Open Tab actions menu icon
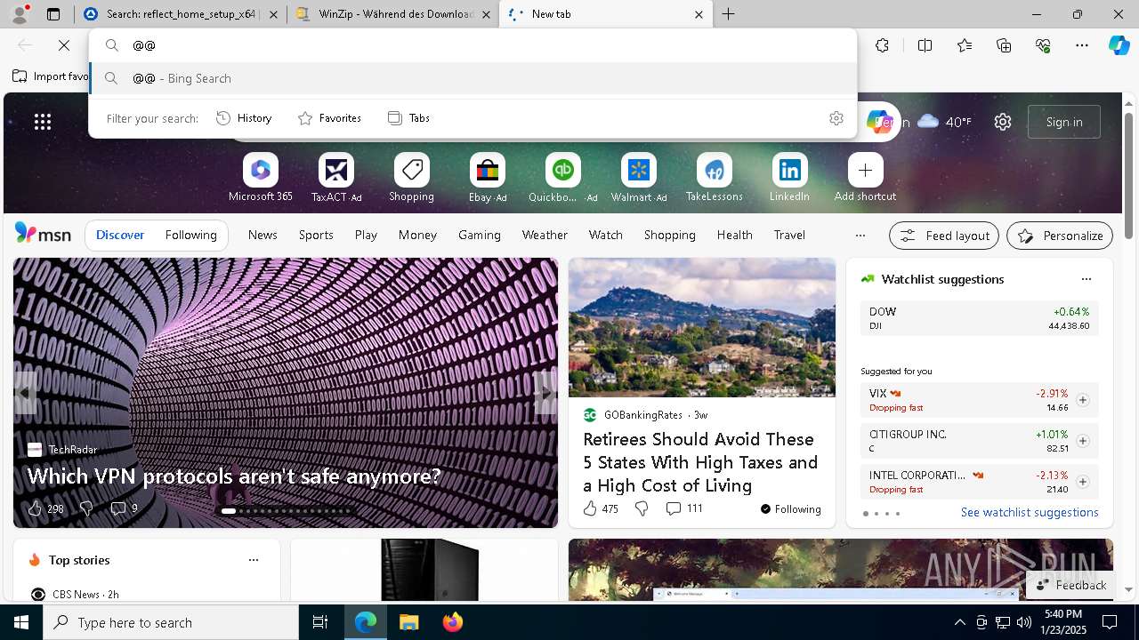 [53, 14]
